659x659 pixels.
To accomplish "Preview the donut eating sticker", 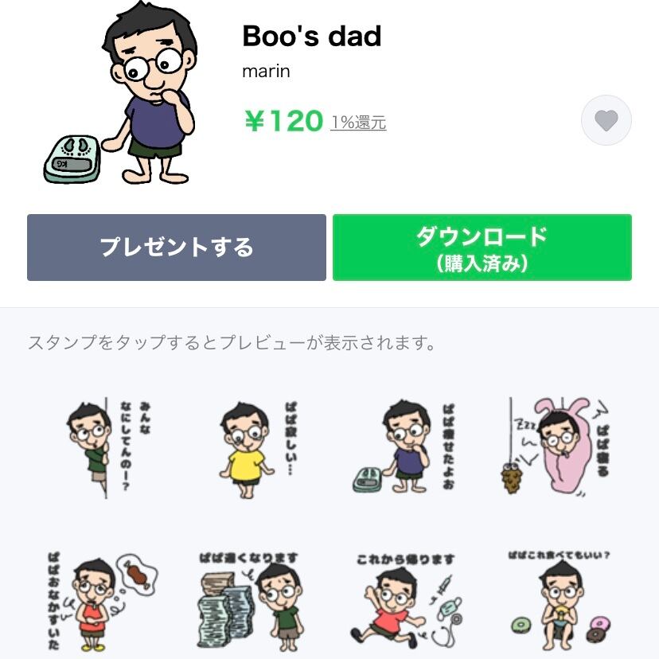I will [559, 602].
